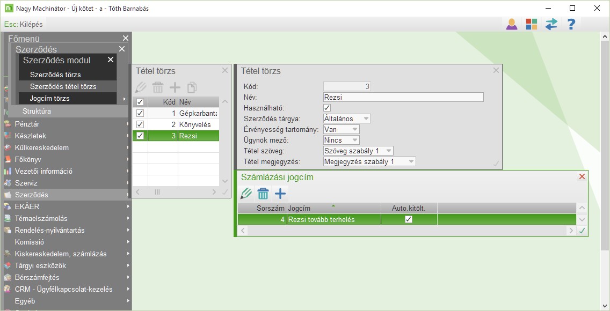This screenshot has width=610, height=311.
Task: Close the Szerződés menu panel
Action: pos(122,49)
